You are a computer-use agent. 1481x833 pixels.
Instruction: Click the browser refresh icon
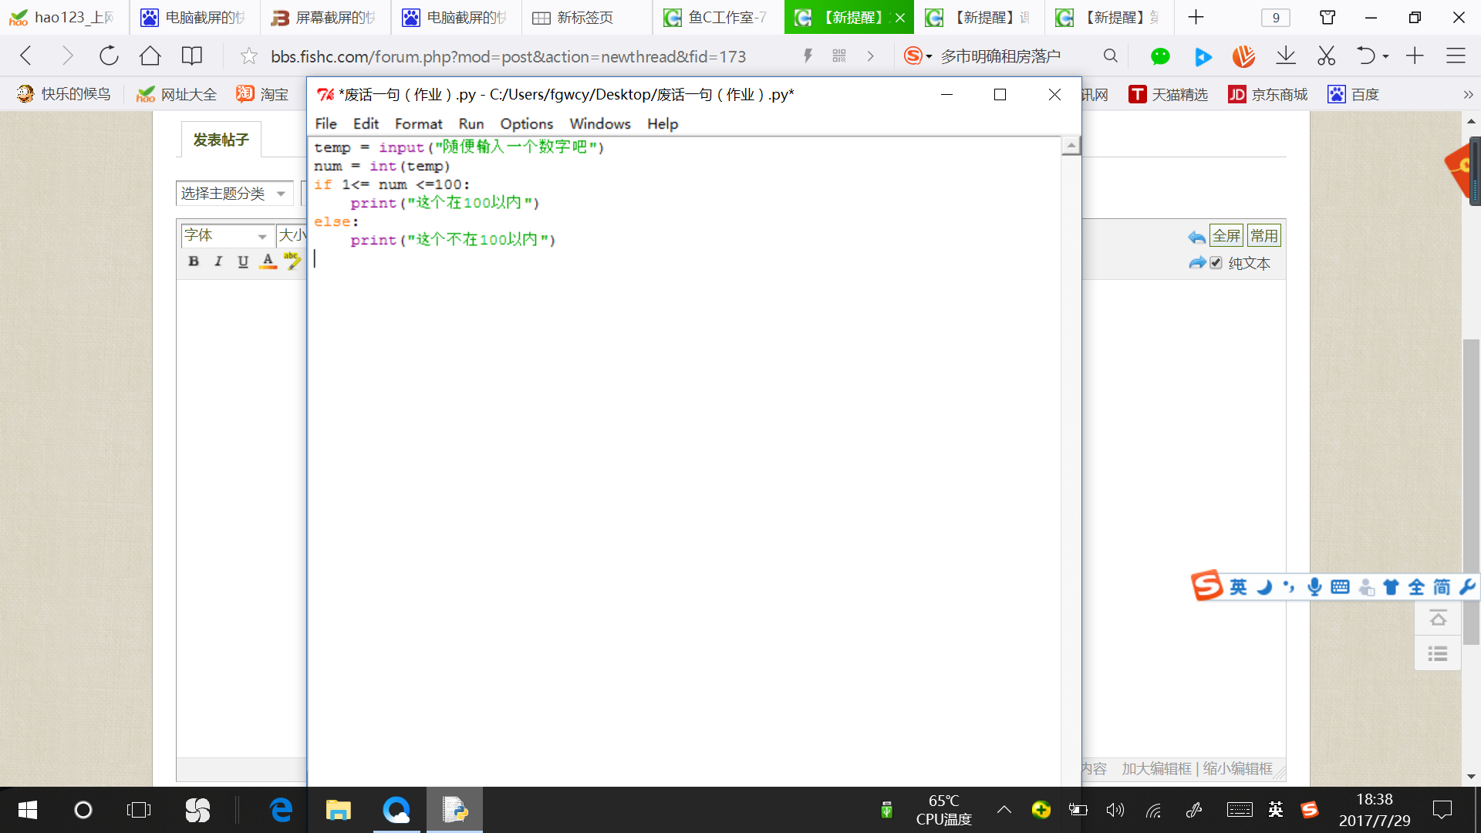click(x=109, y=56)
